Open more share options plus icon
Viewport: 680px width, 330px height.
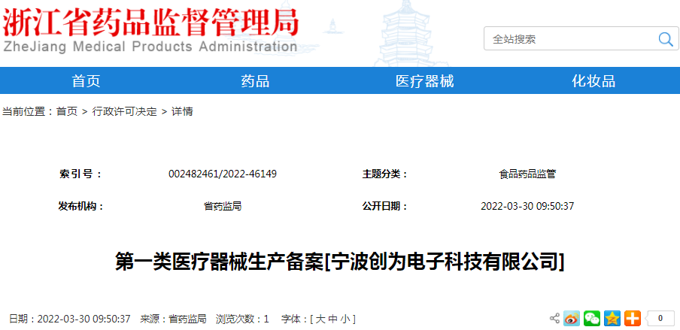pyautogui.click(x=632, y=319)
